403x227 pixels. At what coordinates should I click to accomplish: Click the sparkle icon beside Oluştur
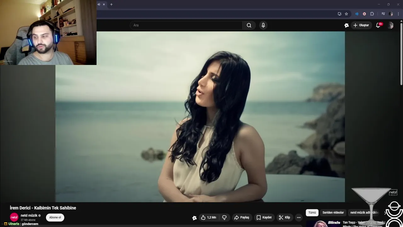346,25
